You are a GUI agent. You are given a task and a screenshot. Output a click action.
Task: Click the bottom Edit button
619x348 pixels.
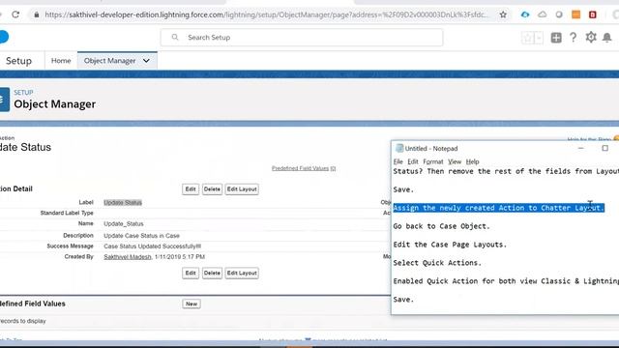[191, 273]
